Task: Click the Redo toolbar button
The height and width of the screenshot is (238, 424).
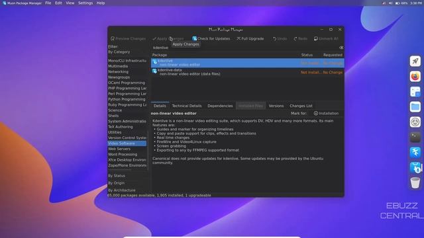Action: point(300,39)
